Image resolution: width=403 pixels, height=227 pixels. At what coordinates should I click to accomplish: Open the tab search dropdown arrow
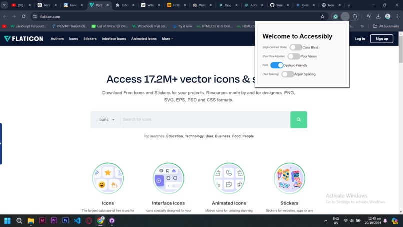click(4, 5)
